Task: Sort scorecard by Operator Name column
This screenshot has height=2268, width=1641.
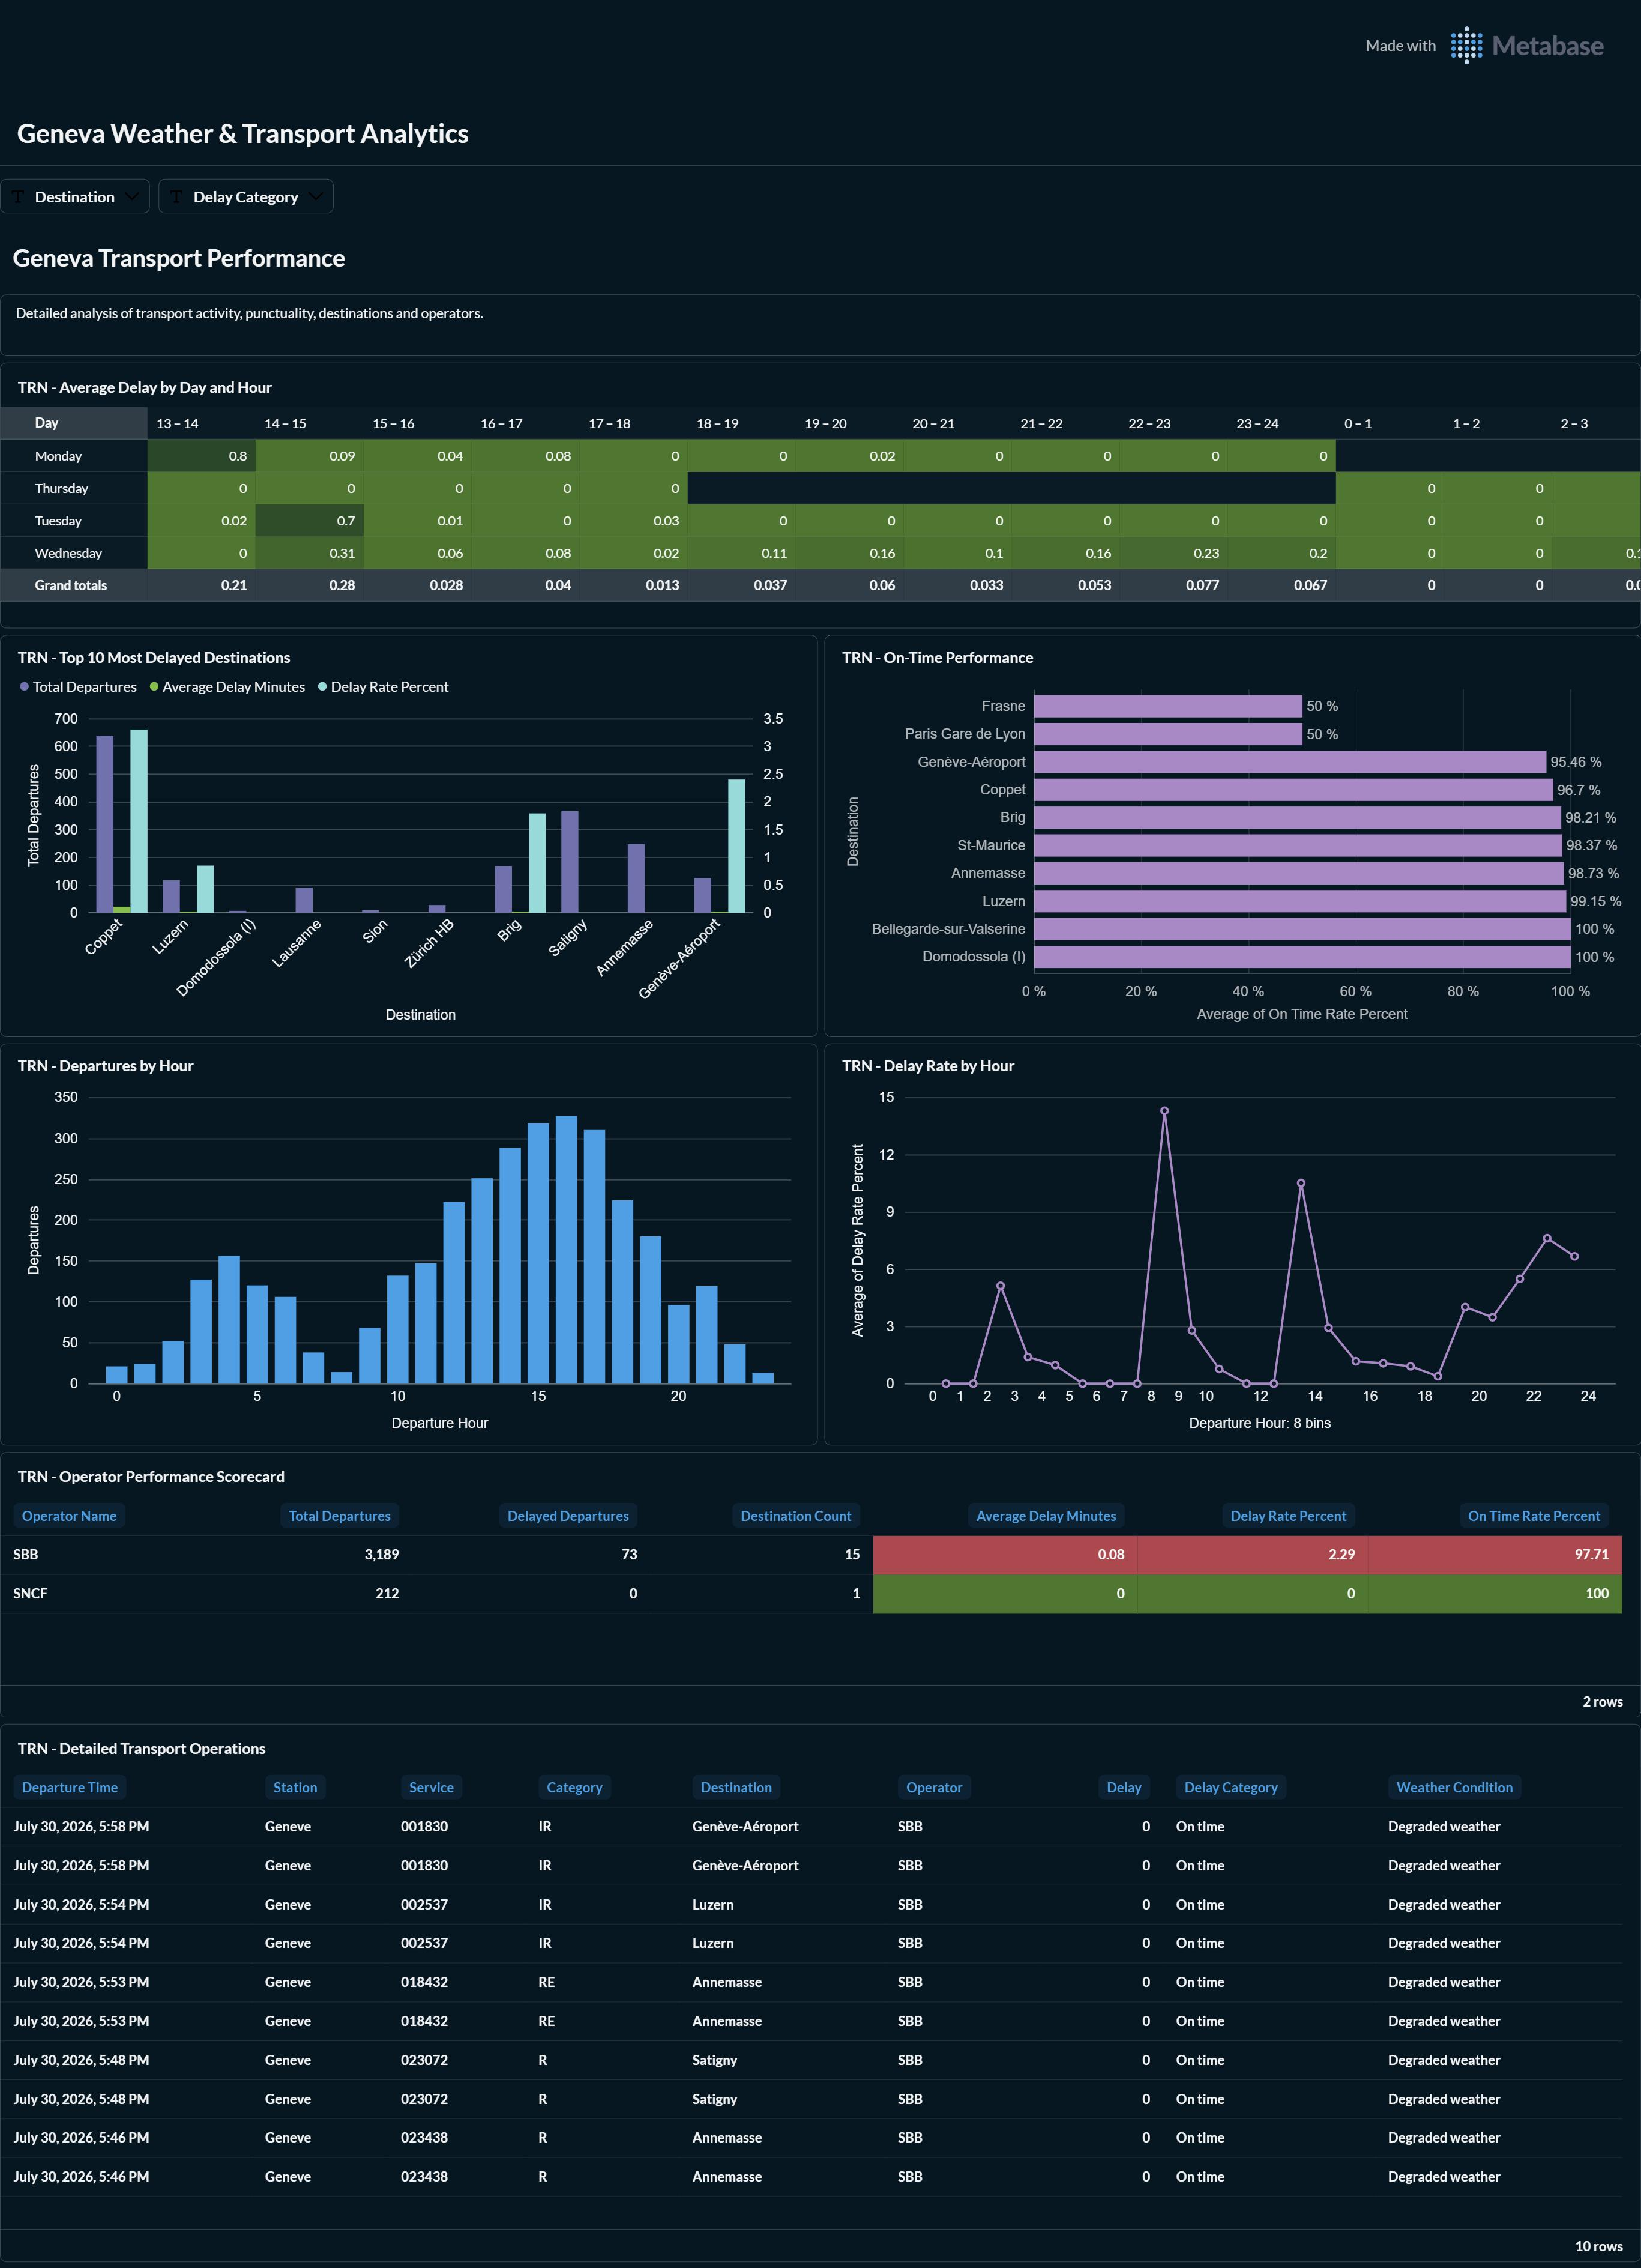Action: point(69,1516)
